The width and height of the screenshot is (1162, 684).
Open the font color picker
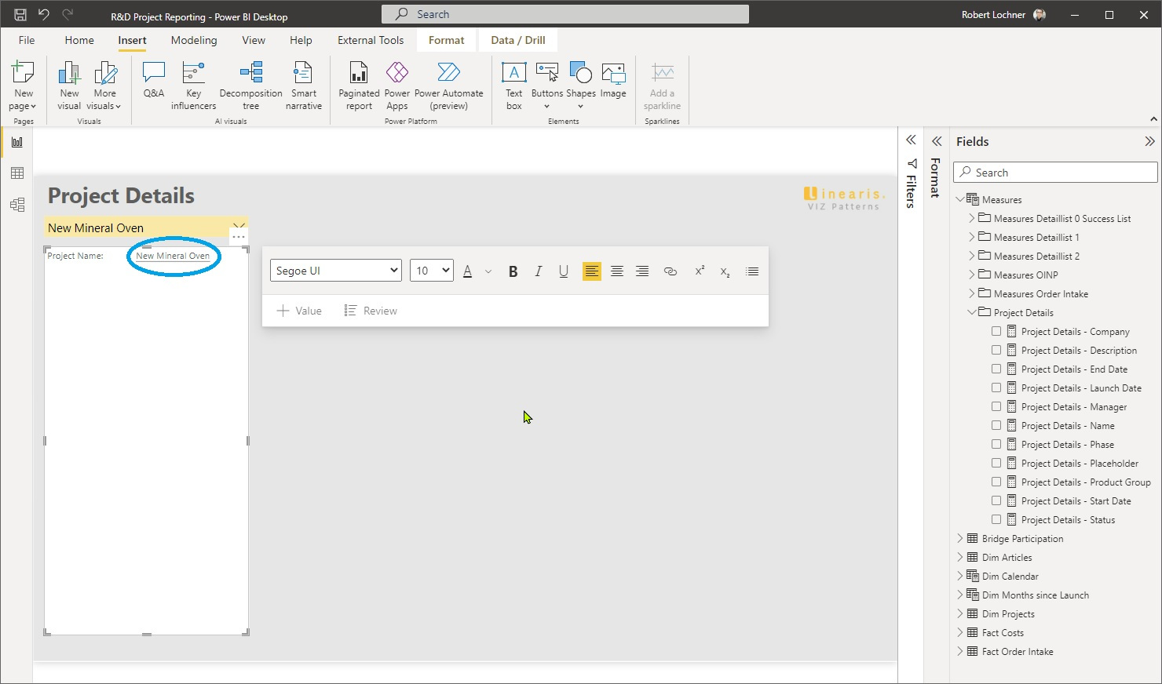tap(467, 271)
